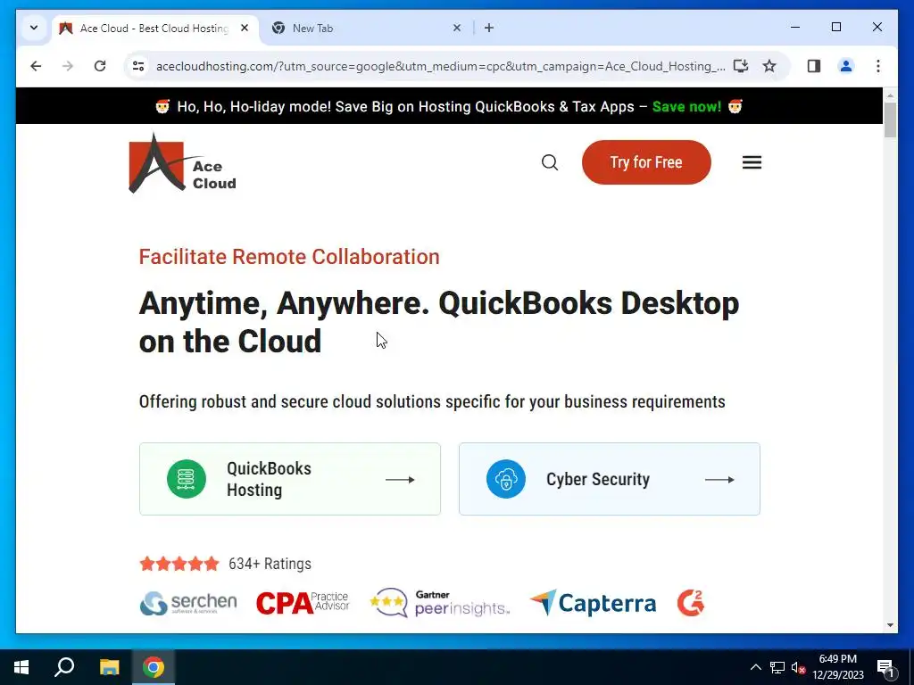This screenshot has width=914, height=685.
Task: Close the Ace Cloud tab
Action: point(245,28)
